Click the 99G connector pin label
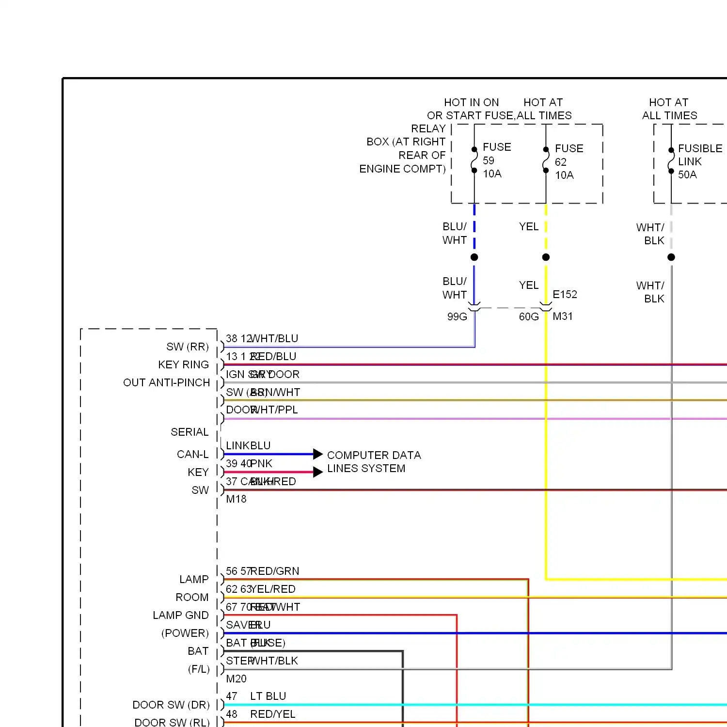 coord(457,317)
